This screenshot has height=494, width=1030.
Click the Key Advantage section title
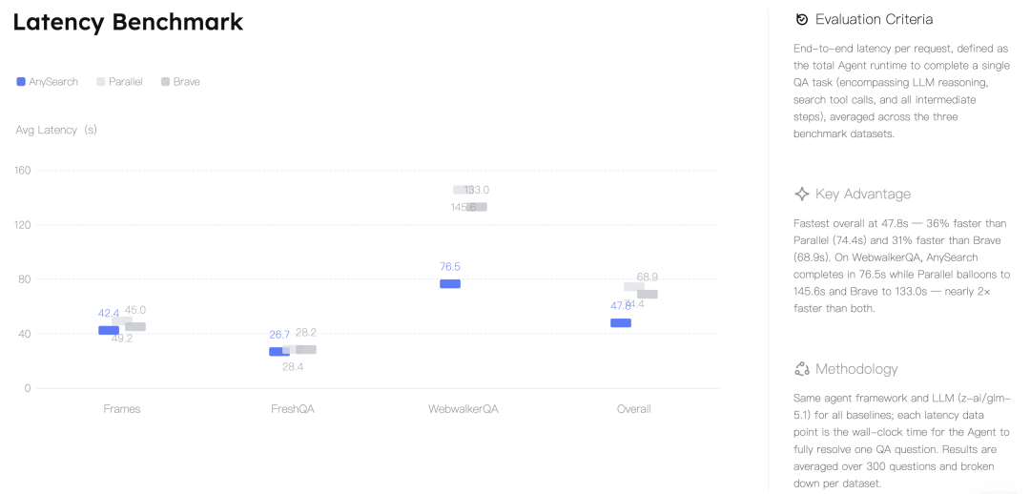coord(863,194)
